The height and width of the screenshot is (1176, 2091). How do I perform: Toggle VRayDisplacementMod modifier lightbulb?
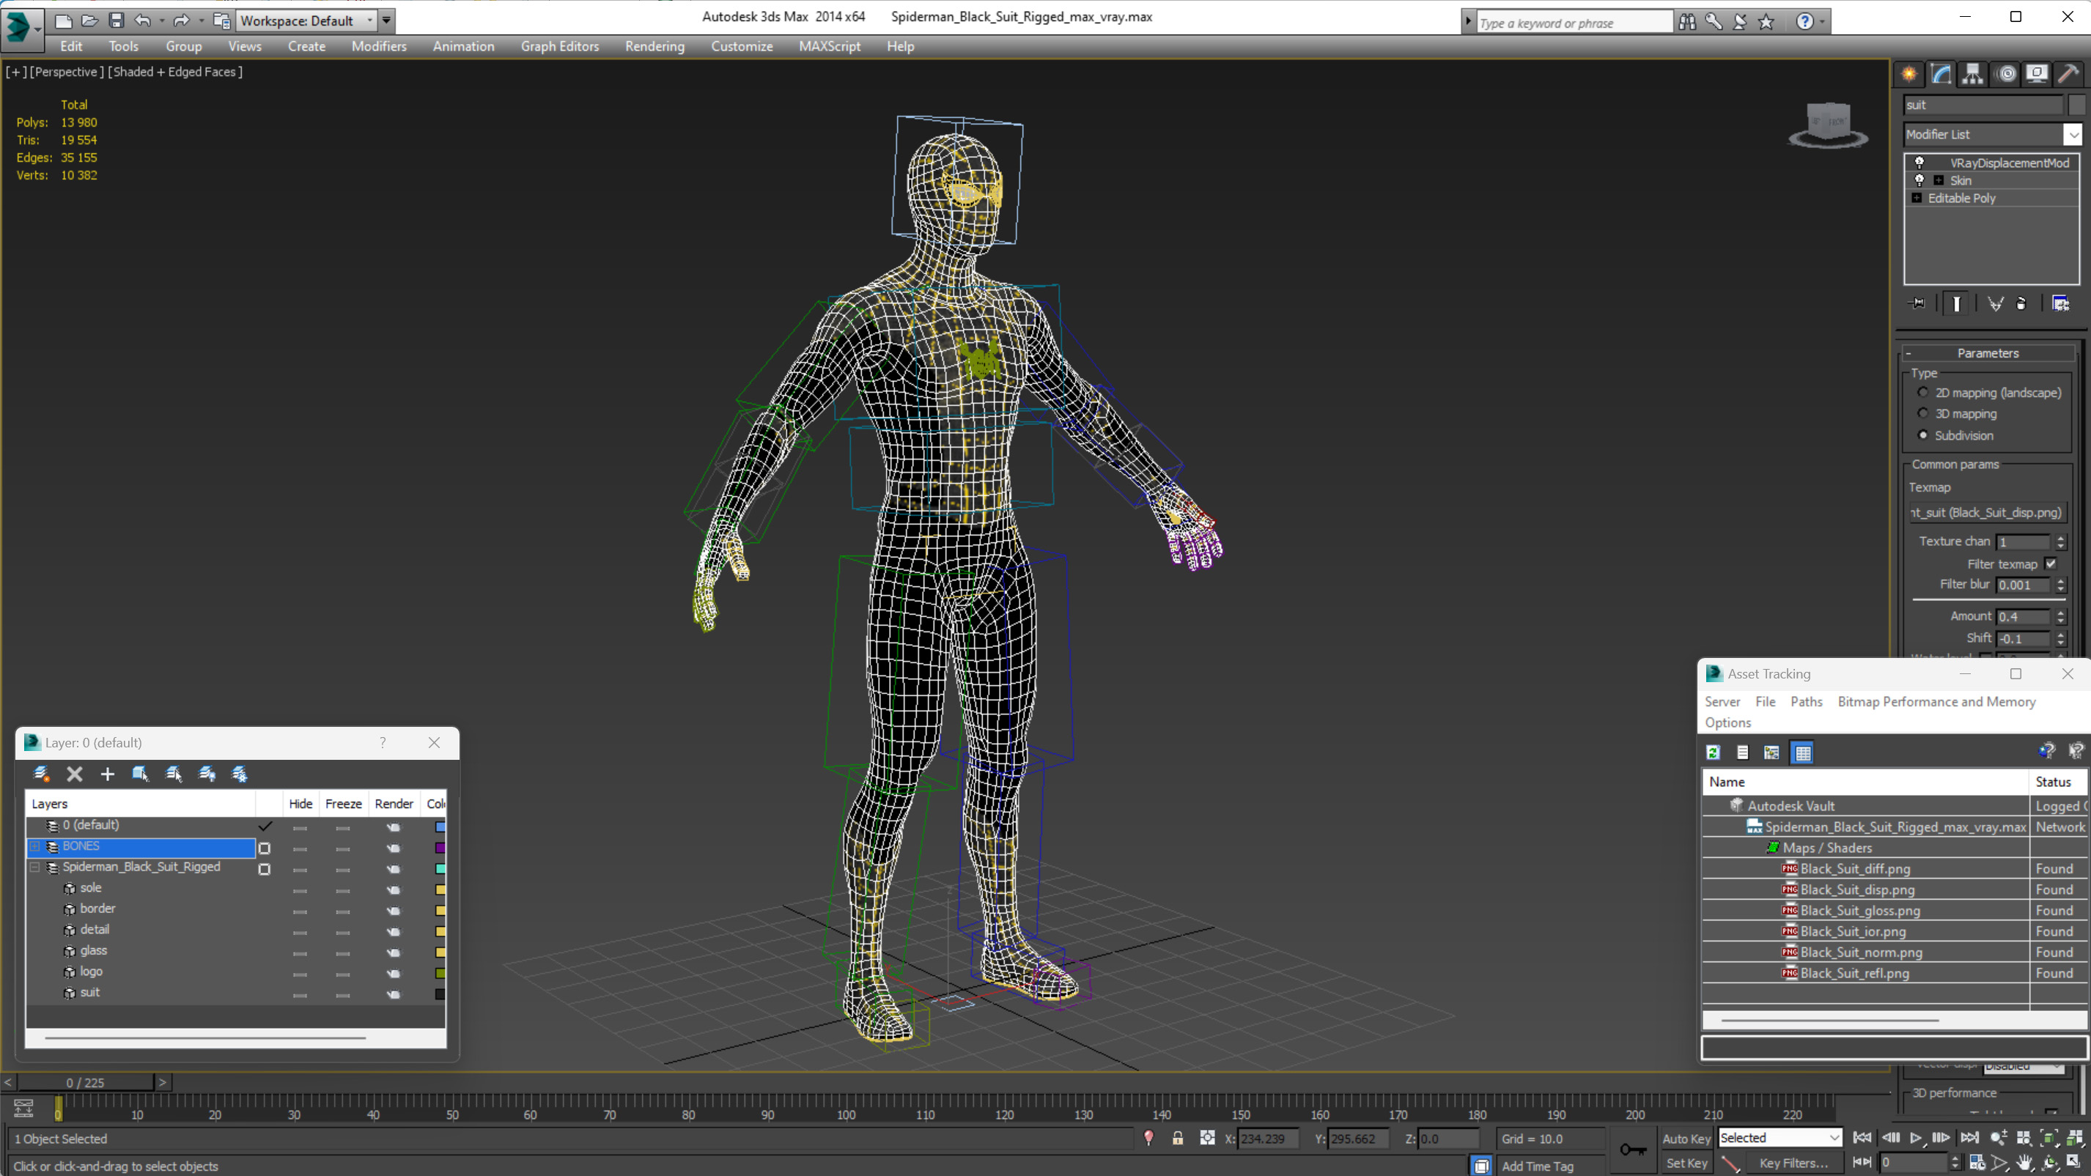pos(1919,163)
